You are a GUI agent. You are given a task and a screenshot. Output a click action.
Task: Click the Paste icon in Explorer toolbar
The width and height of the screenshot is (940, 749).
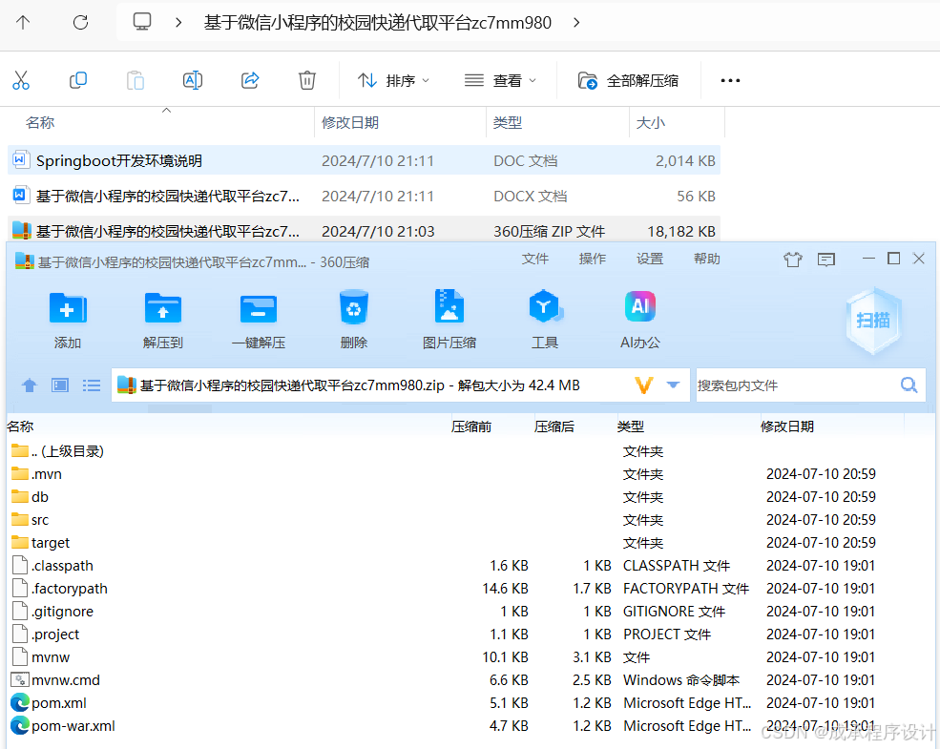click(x=136, y=80)
